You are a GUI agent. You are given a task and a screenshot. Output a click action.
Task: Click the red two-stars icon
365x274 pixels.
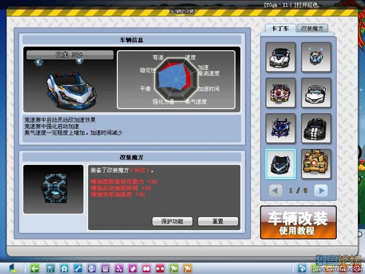point(160,269)
